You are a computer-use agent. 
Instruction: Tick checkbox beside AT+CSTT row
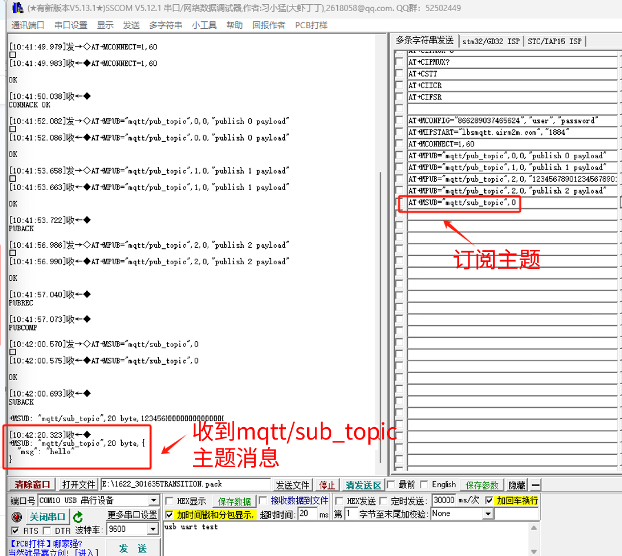pos(399,74)
